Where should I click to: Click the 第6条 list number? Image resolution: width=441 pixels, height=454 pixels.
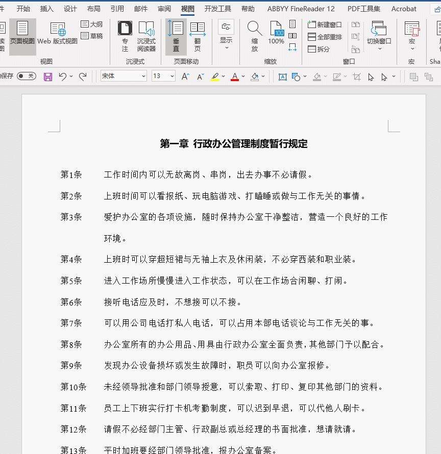71,302
